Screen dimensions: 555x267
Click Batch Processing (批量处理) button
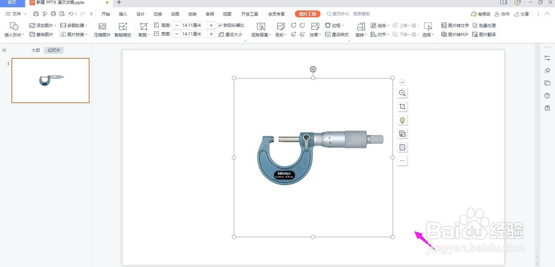coord(484,25)
